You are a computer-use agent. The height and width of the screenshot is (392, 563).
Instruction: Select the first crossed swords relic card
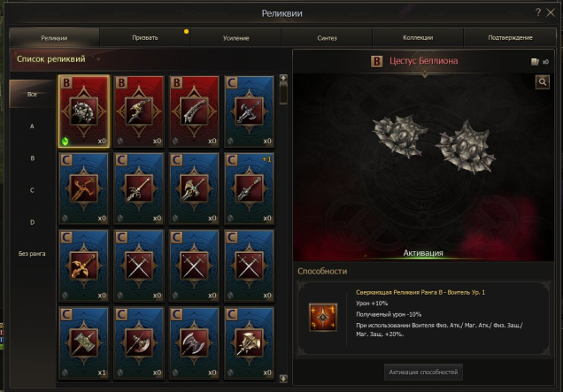[x=139, y=265]
